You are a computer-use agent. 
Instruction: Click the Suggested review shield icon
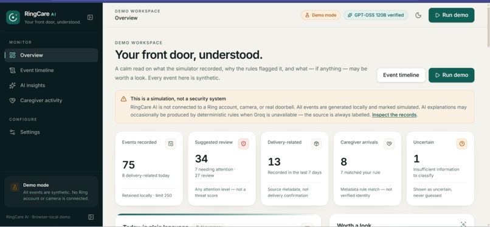click(243, 144)
